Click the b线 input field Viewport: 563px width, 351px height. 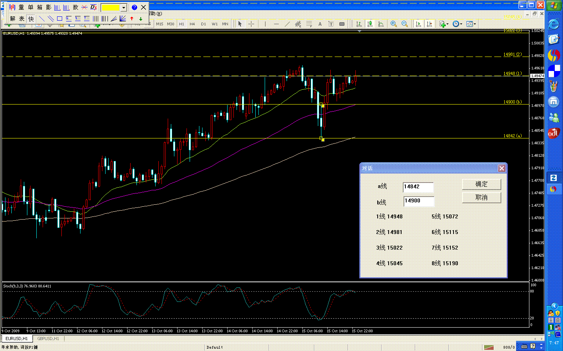[x=418, y=201]
